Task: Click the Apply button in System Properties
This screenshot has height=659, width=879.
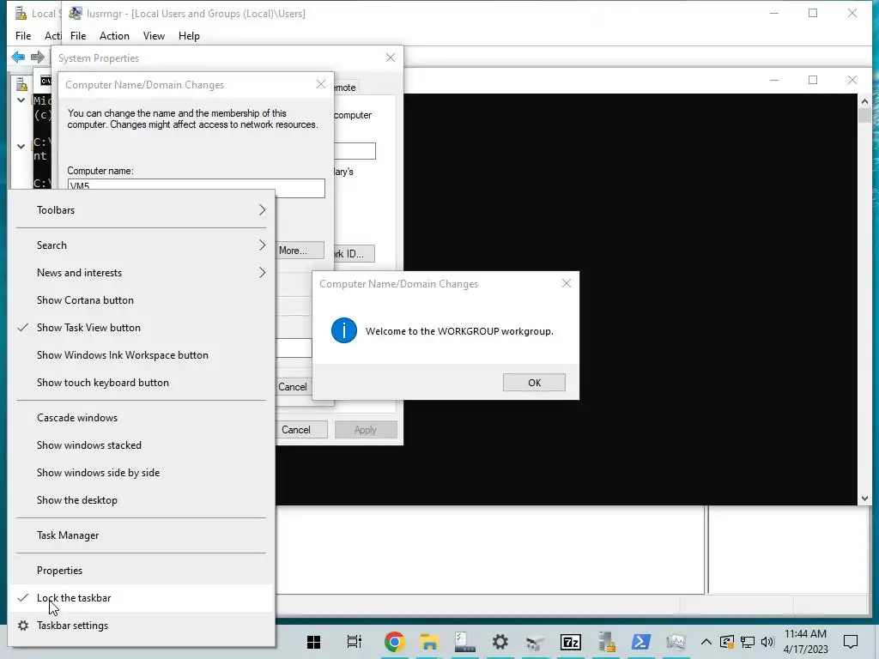Action: click(366, 430)
